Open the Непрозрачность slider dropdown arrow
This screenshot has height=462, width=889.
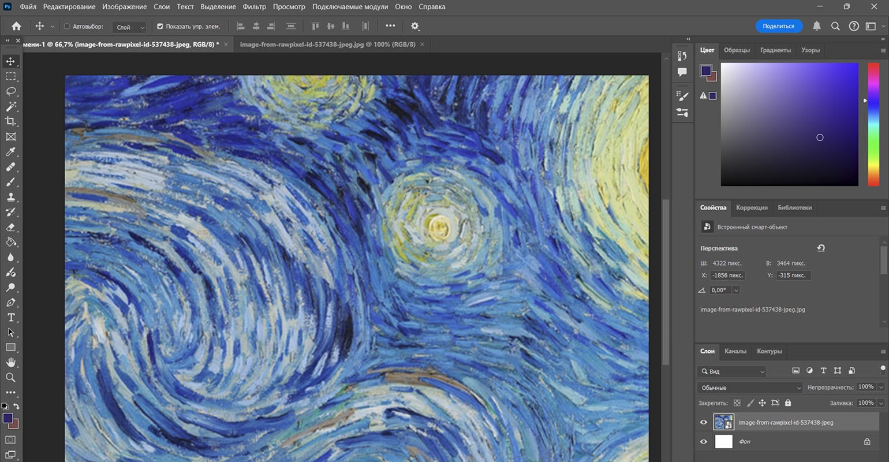point(881,387)
